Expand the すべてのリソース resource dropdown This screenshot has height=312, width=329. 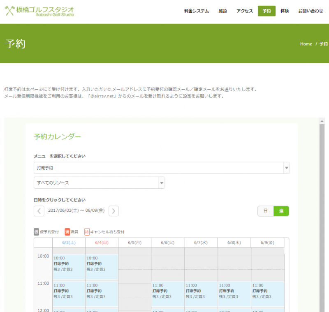[x=99, y=183]
